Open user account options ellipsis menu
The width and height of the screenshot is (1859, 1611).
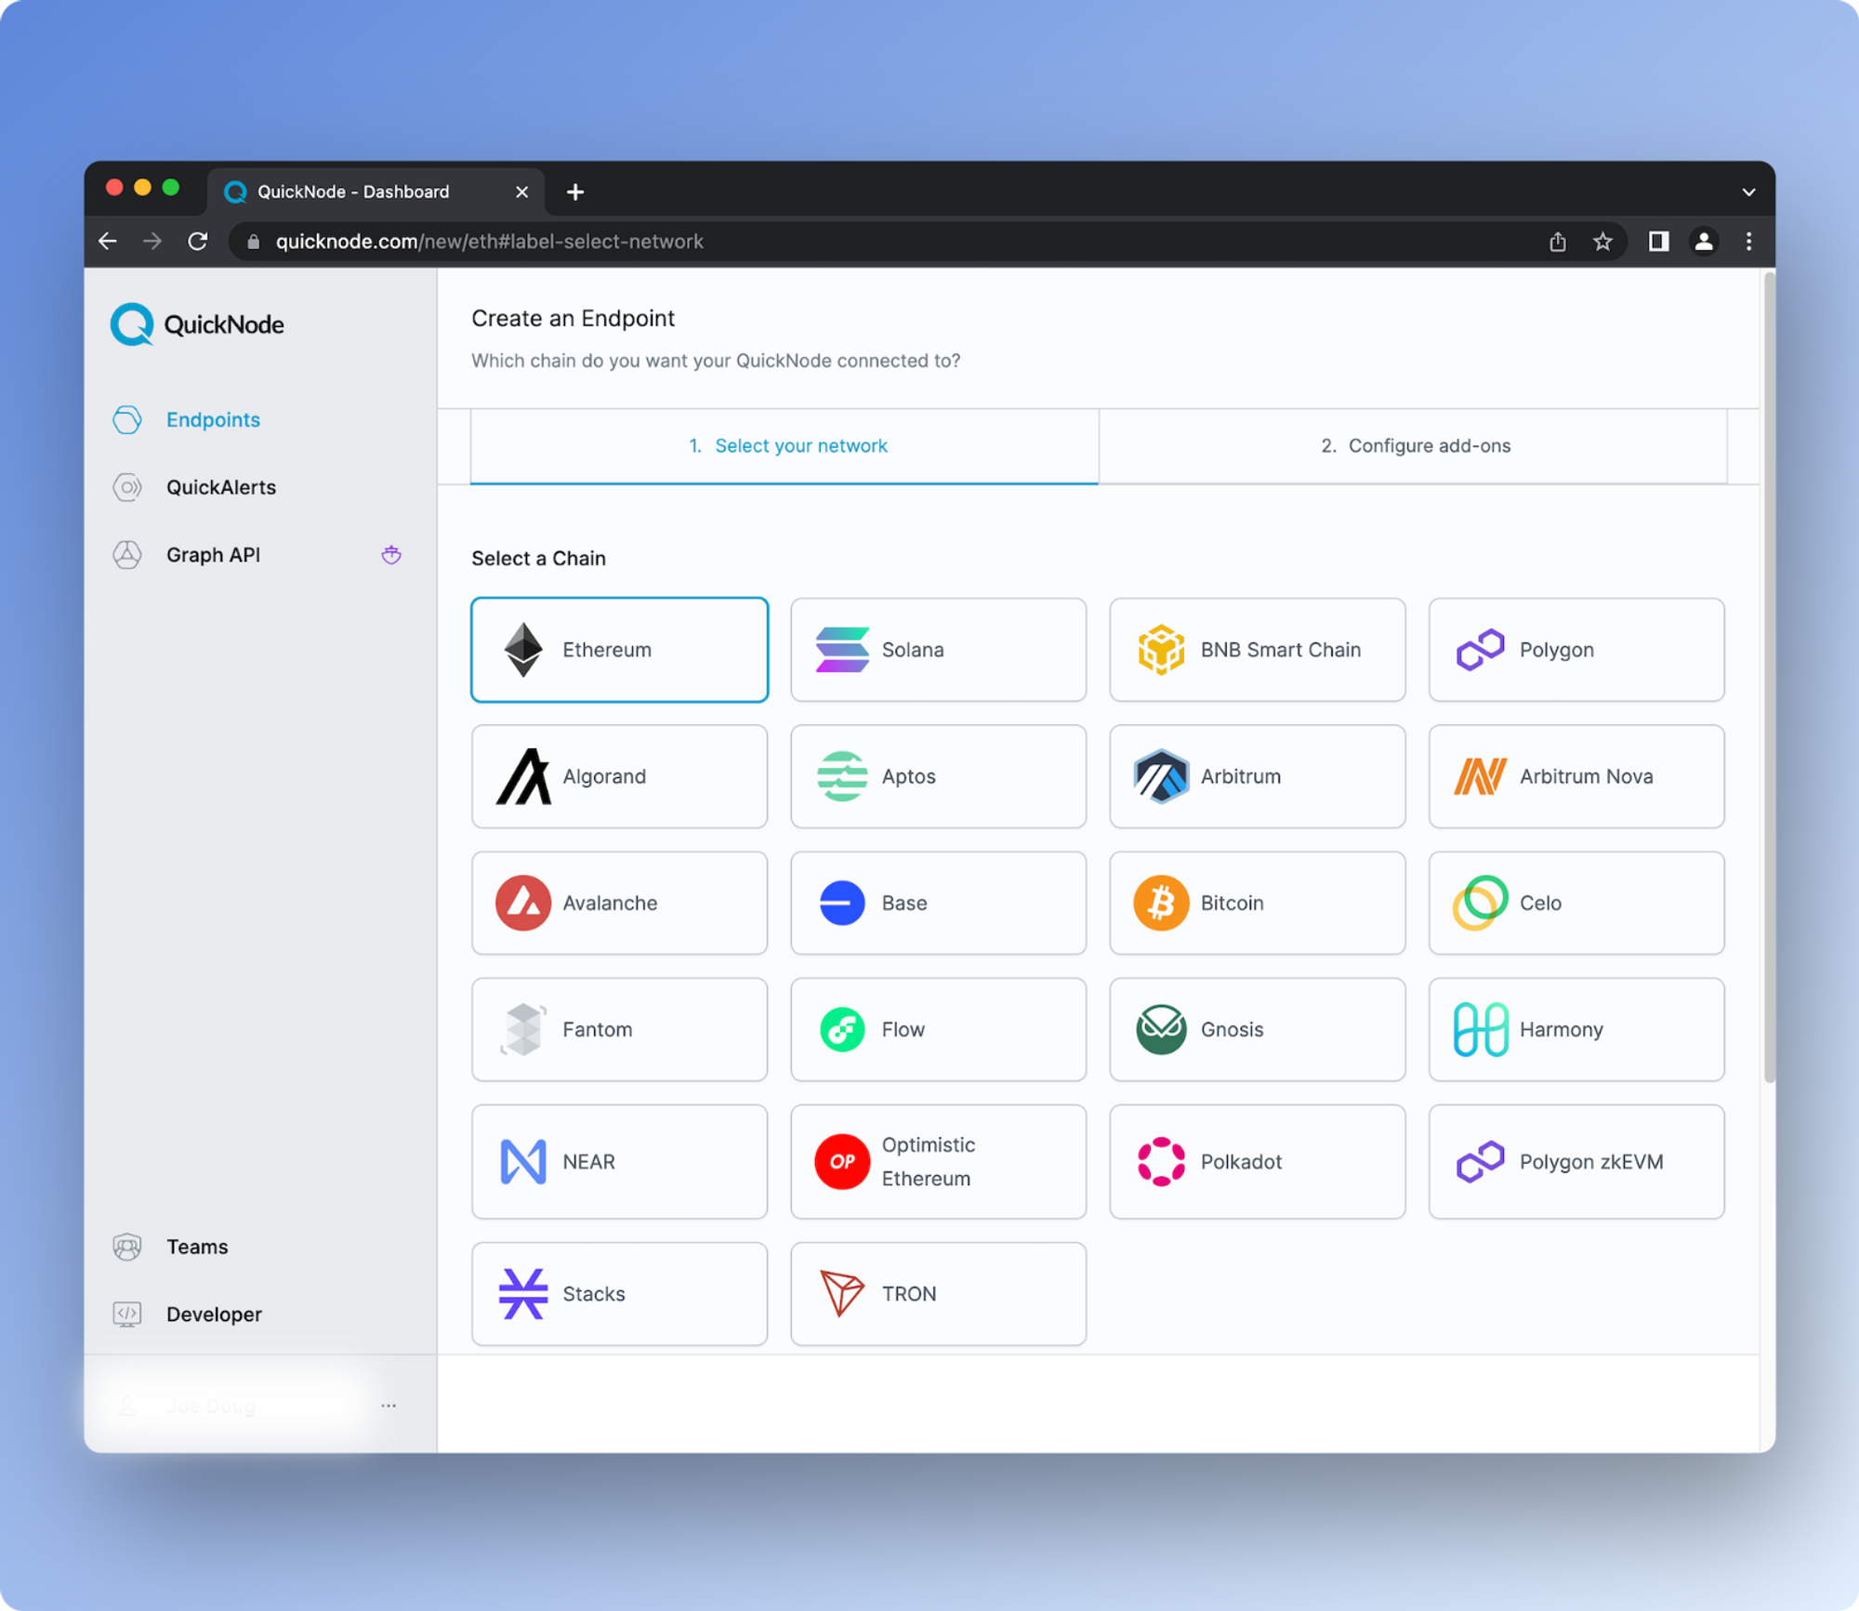coord(389,1406)
